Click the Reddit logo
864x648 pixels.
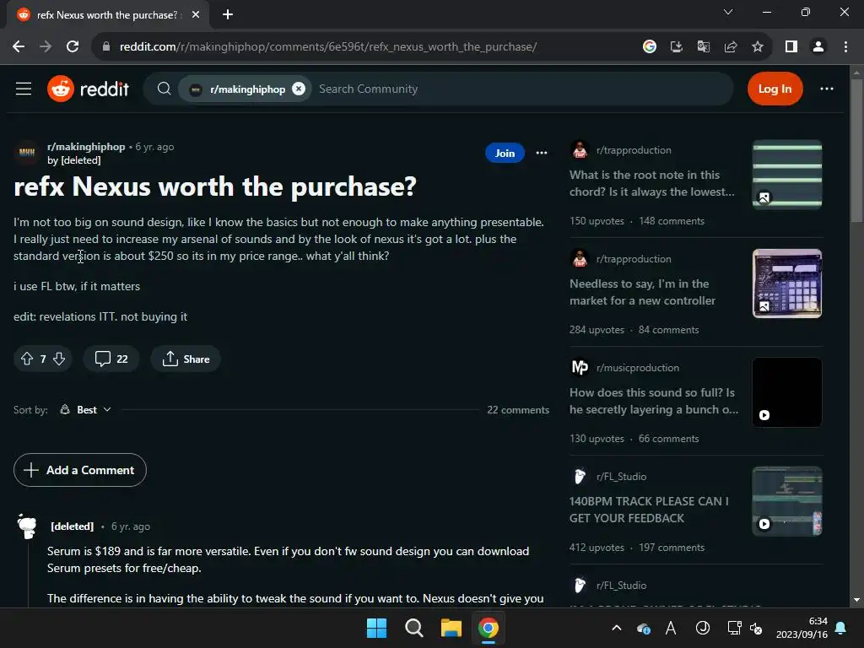pyautogui.click(x=88, y=89)
